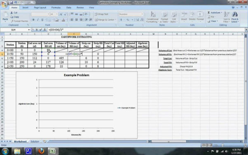Open the font size dropdown
The height and width of the screenshot is (155, 248).
point(57,14)
